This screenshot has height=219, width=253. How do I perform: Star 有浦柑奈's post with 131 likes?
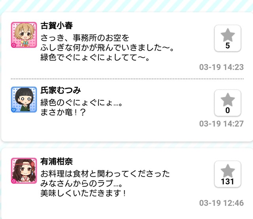coord(228,174)
